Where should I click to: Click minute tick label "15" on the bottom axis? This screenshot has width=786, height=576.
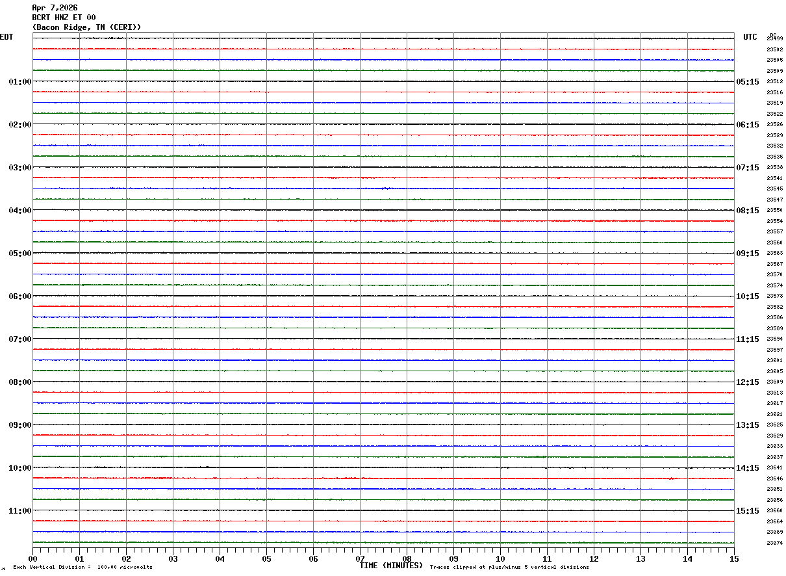tap(734, 558)
